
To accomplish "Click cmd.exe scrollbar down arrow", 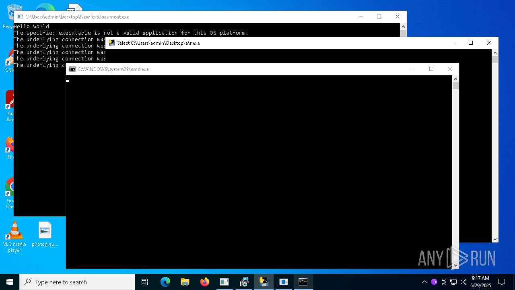I will tap(455, 265).
